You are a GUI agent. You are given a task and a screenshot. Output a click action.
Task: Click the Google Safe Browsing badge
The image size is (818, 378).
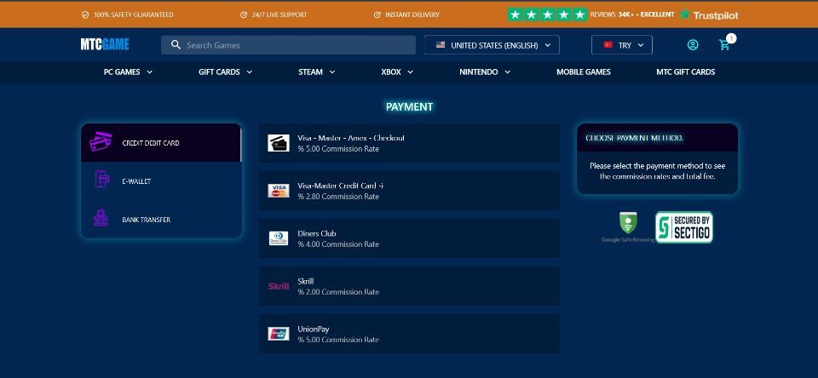click(628, 227)
